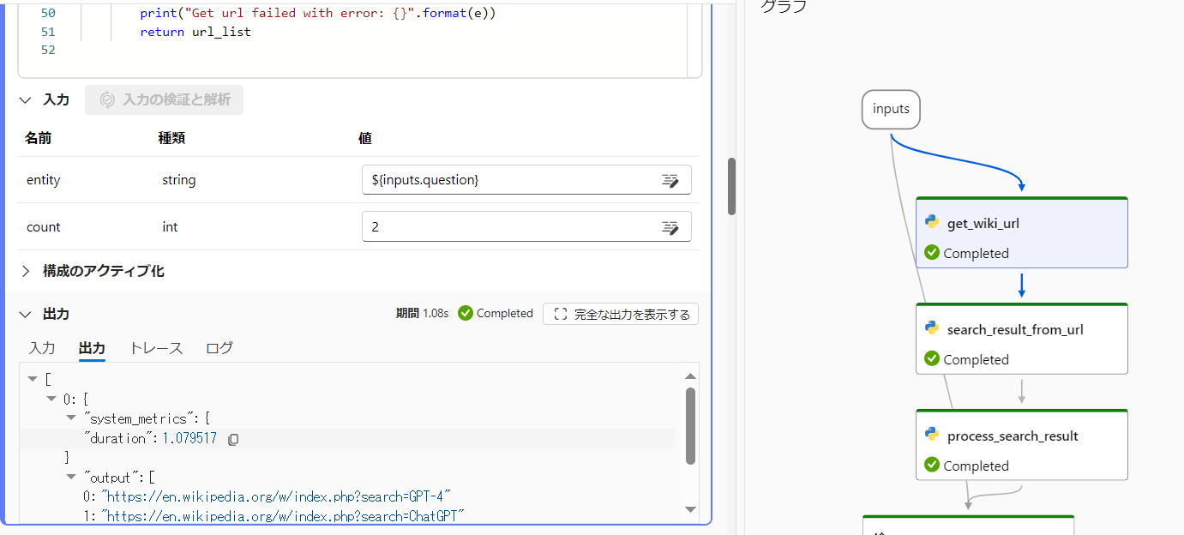Image resolution: width=1184 pixels, height=535 pixels.
Task: Click line number 52 in code editor
Action: coord(48,50)
